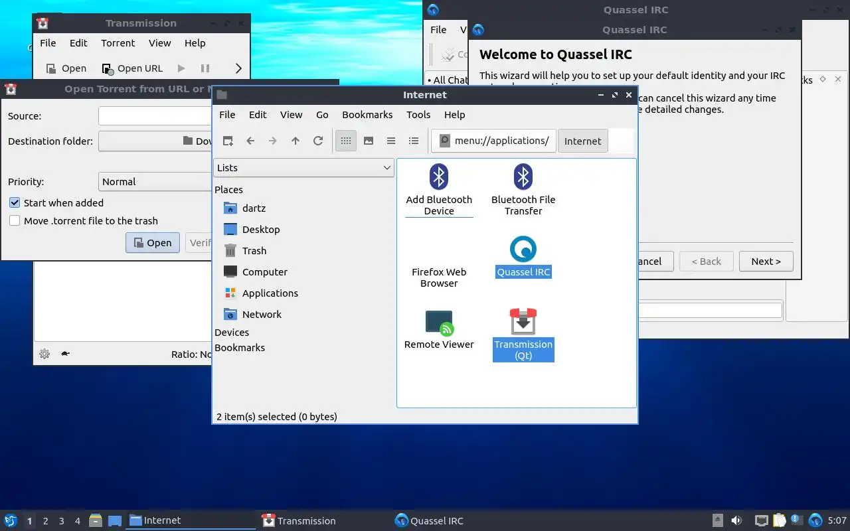The height and width of the screenshot is (531, 850).
Task: Click Next in Quassel IRC wizard
Action: 766,262
